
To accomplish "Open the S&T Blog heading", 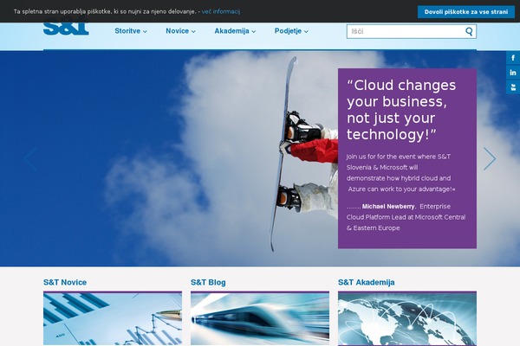I will click(208, 283).
